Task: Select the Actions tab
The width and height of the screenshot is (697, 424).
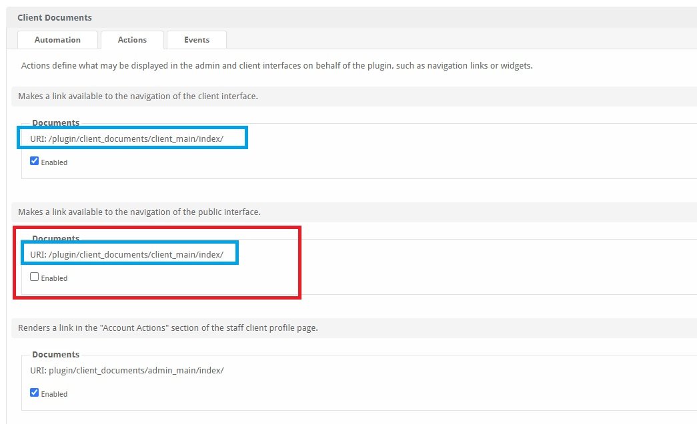Action: 132,40
